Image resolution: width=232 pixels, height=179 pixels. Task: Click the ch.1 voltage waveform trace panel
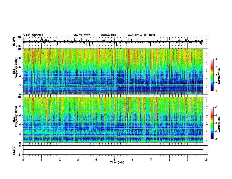(115, 42)
